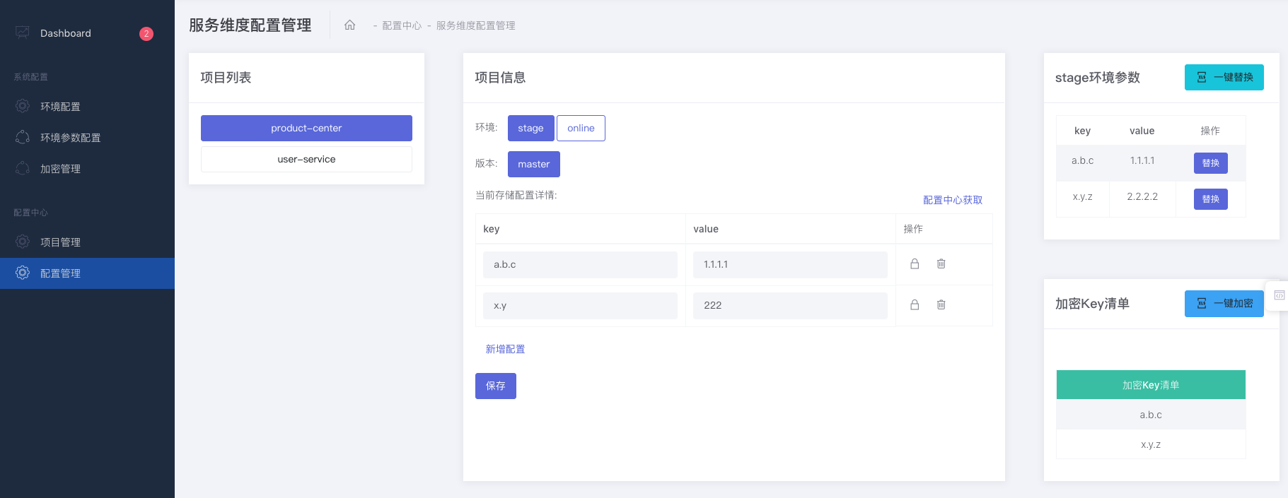This screenshot has height=498, width=1288.
Task: Click the stage环境参数 panel heading
Action: point(1098,78)
